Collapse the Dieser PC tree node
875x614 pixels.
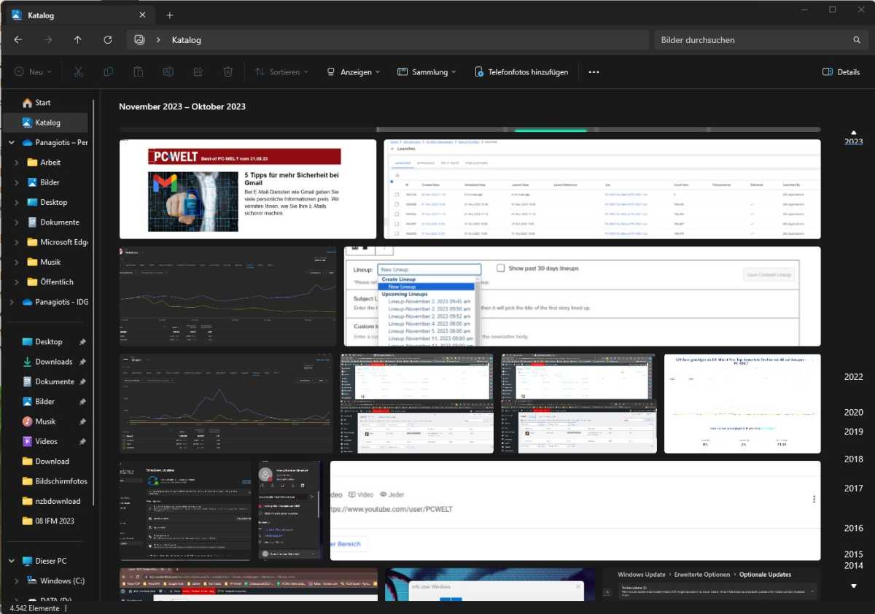[x=12, y=561]
